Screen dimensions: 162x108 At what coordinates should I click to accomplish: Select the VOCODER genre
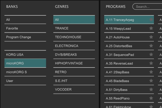(74, 89)
